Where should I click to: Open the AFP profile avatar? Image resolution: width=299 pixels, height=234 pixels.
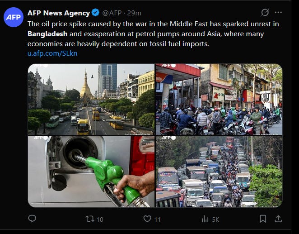[14, 17]
